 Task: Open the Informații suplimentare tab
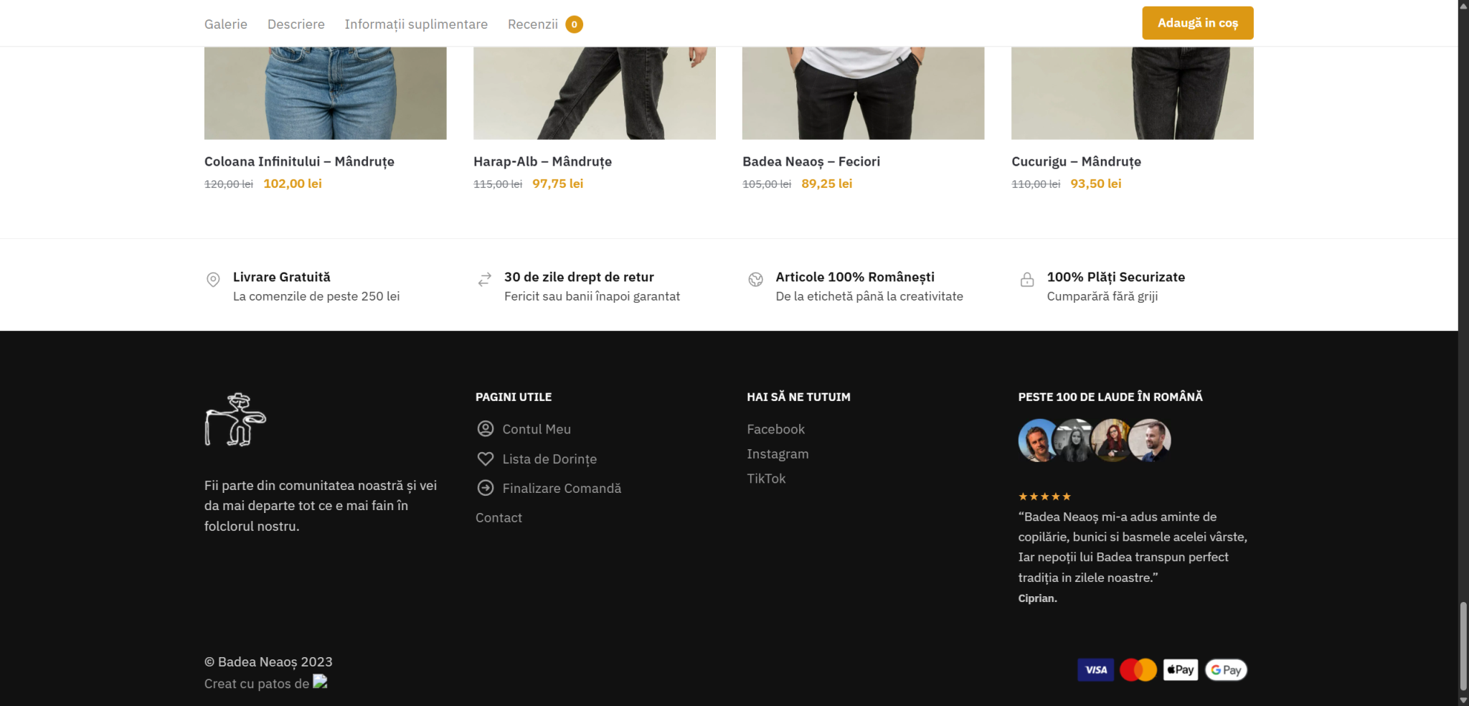(x=416, y=24)
